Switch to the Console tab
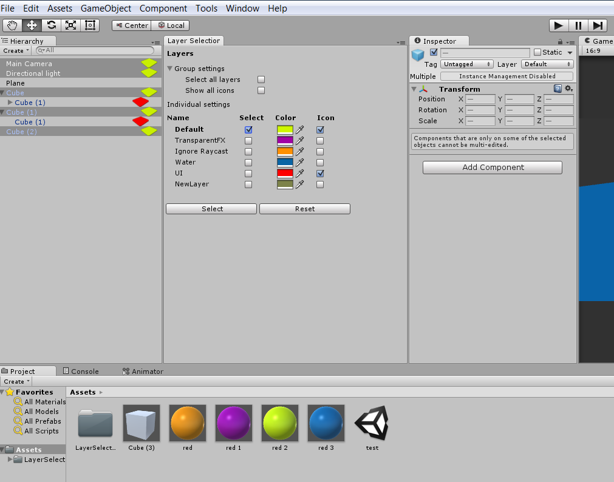The image size is (614, 482). coord(81,371)
